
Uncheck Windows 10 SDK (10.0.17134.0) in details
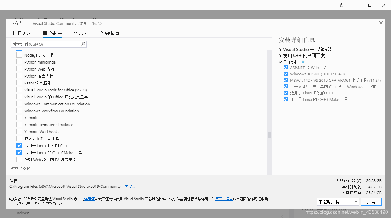[x=286, y=74]
